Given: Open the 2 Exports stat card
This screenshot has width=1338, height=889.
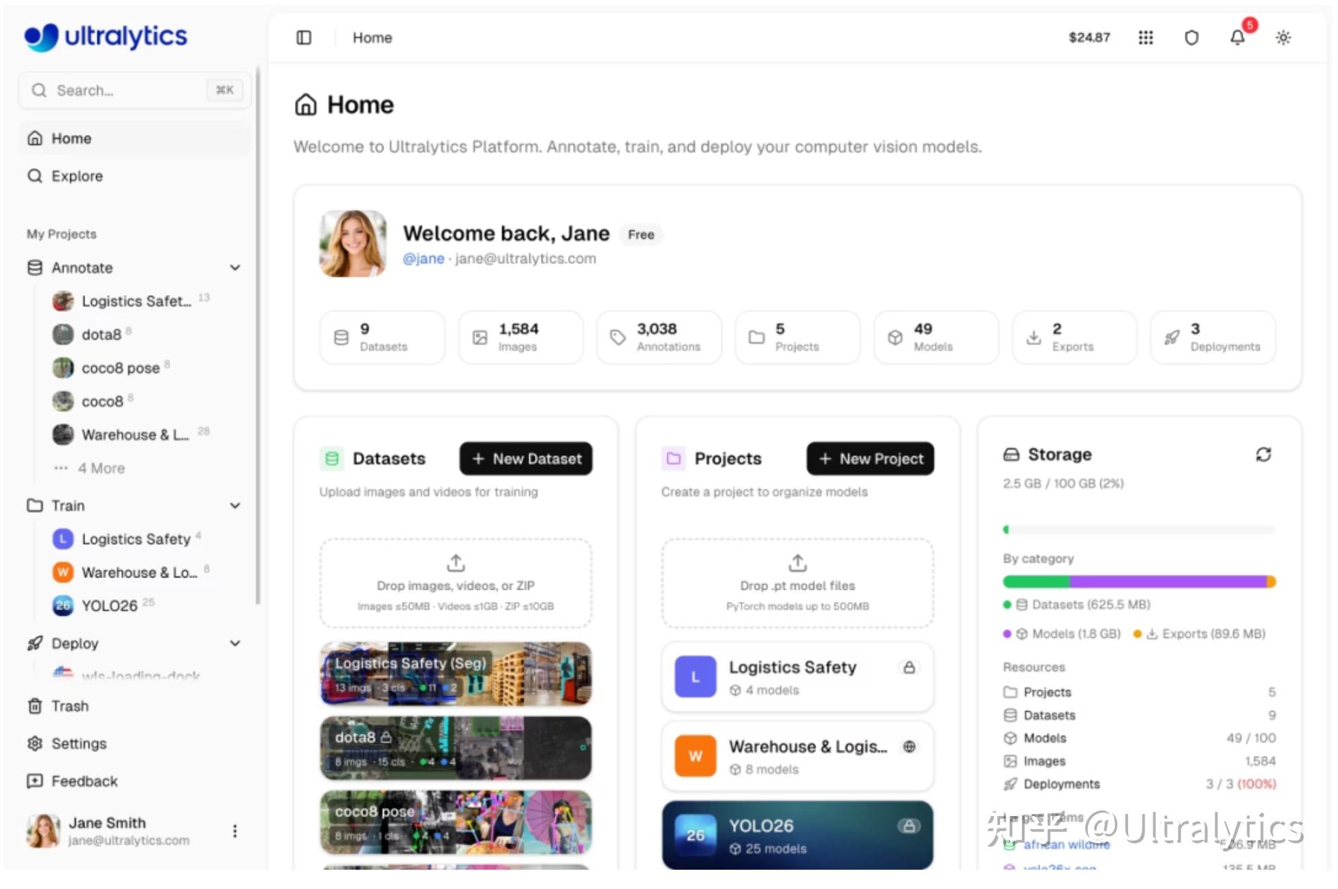Looking at the screenshot, I should [1074, 337].
